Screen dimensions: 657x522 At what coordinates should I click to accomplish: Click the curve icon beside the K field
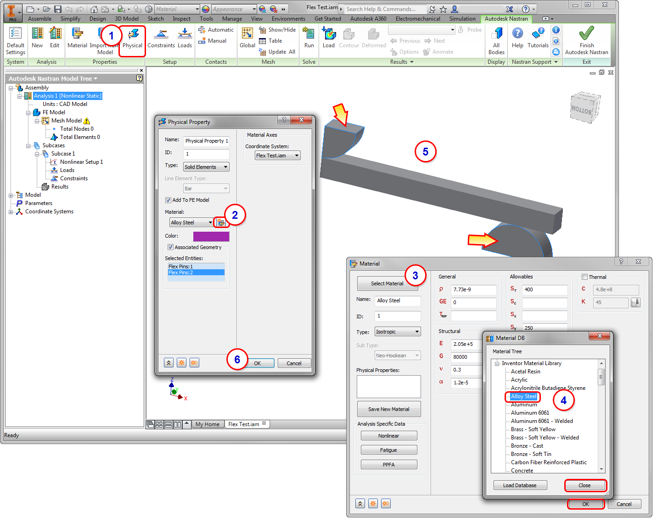click(635, 302)
